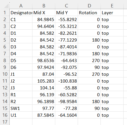Select cell containing J3
This screenshot has height=125, width=127.
coord(21,88)
